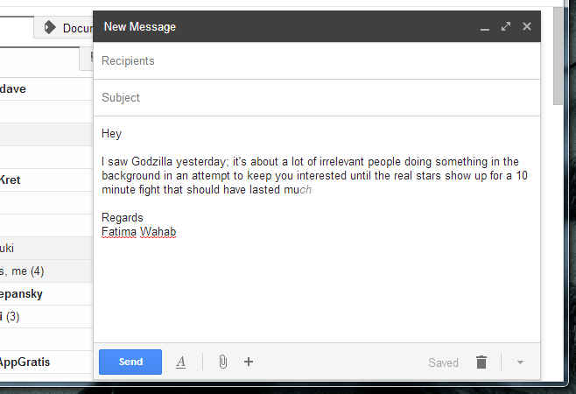576x394 pixels.
Task: Open the epansky email in the inbox
Action: [46, 293]
